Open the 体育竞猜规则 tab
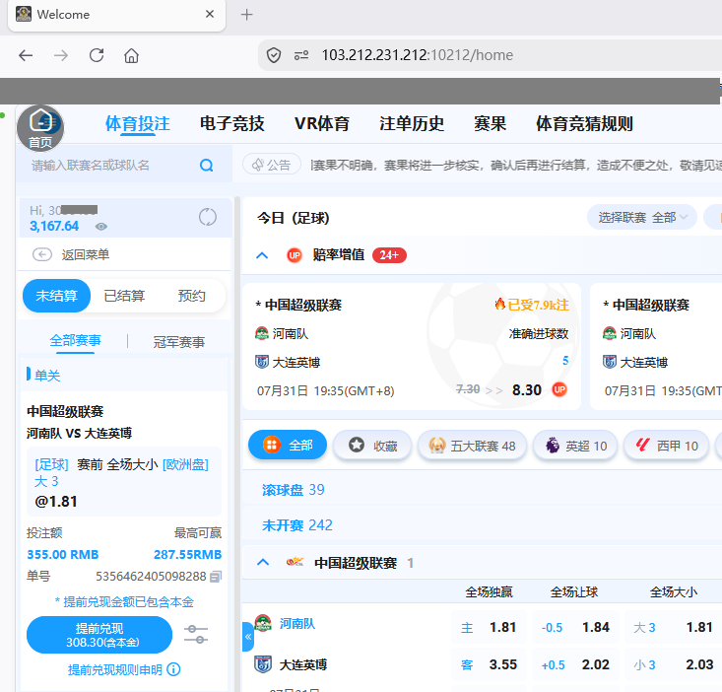The width and height of the screenshot is (722, 692). tap(584, 123)
